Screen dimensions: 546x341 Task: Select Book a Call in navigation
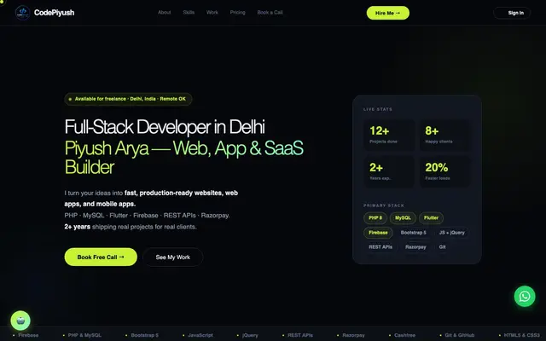270,12
